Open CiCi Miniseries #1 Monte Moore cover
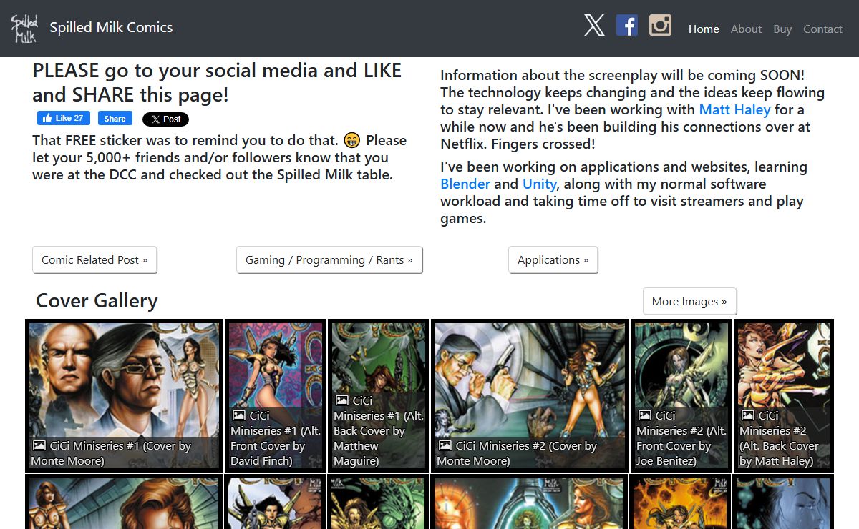The height and width of the screenshot is (529, 859). (x=124, y=395)
